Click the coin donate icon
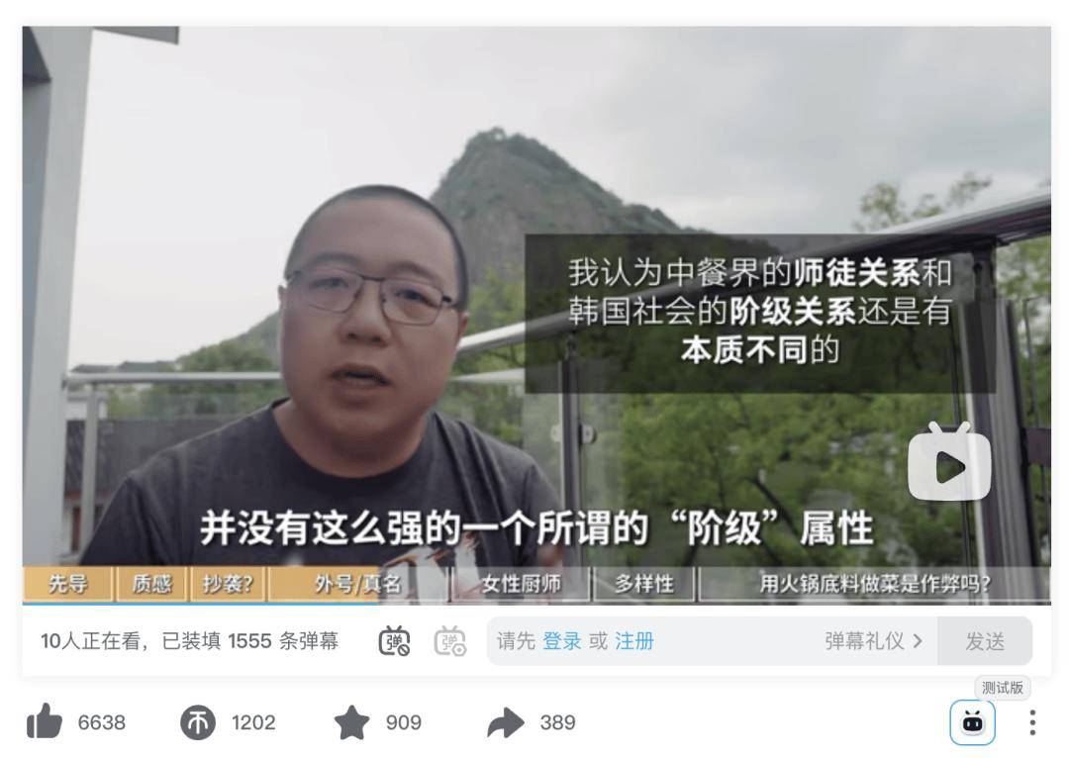Viewport: 1069px width, 758px height. (x=198, y=722)
